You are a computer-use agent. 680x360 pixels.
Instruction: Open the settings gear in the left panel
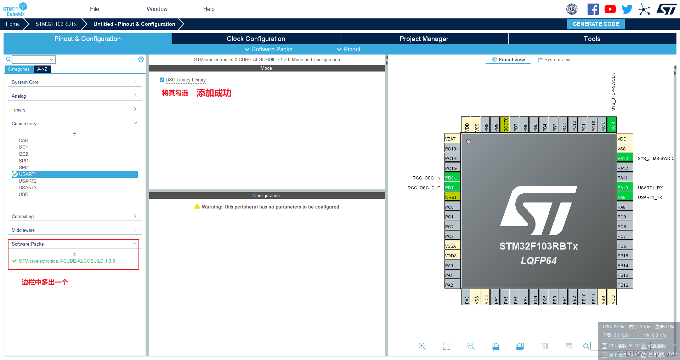141,59
